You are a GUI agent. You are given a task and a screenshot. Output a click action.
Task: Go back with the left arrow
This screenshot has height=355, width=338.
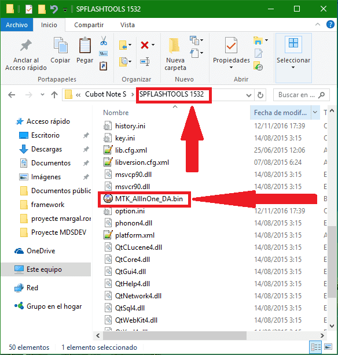point(12,95)
